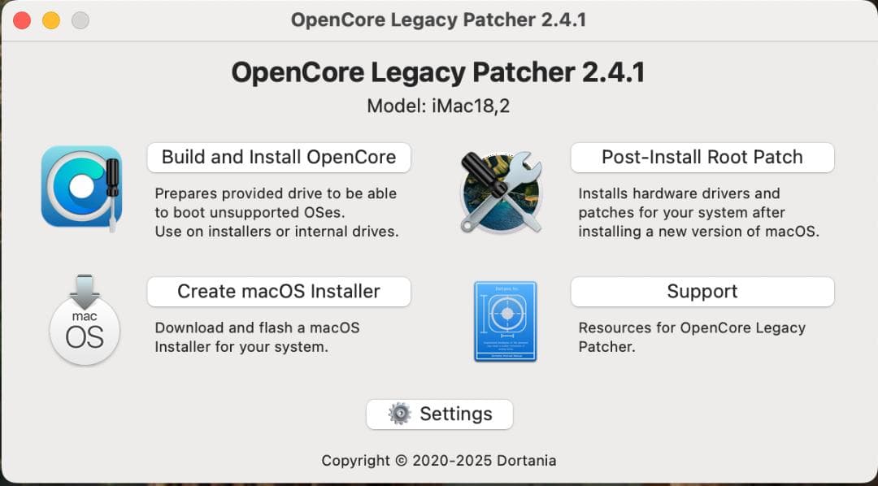Screen dimensions: 878x486
Task: Click the OpenCore Legacy Patcher 2.4.1 heading
Action: (x=438, y=72)
